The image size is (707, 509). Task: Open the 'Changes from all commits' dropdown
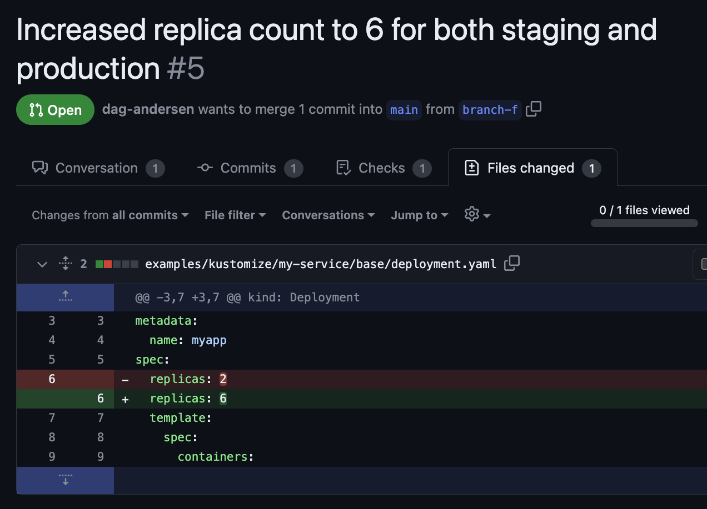point(109,215)
